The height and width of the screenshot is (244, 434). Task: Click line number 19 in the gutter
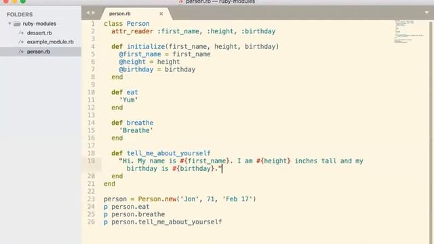(91, 161)
